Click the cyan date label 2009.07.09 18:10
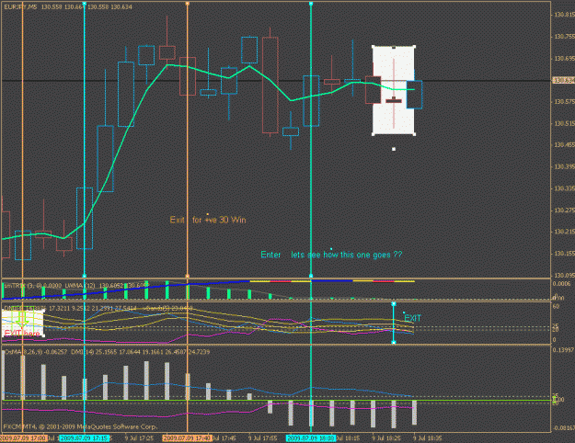 (311, 438)
